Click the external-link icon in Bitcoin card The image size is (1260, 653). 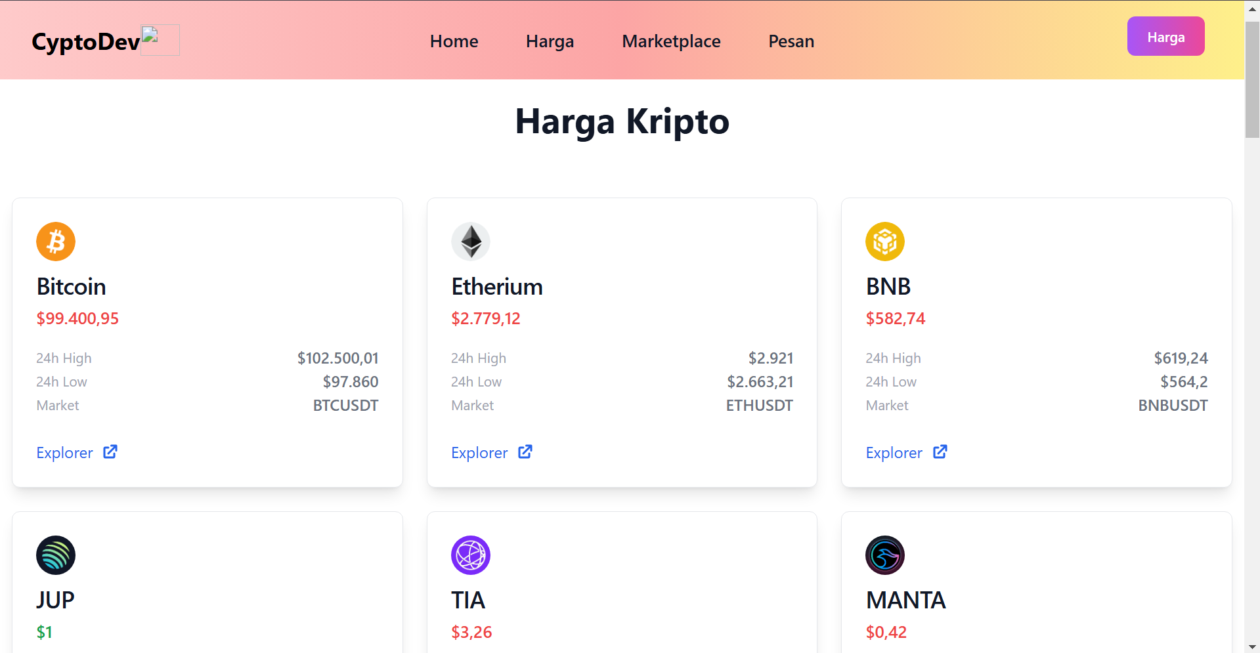[x=110, y=452]
